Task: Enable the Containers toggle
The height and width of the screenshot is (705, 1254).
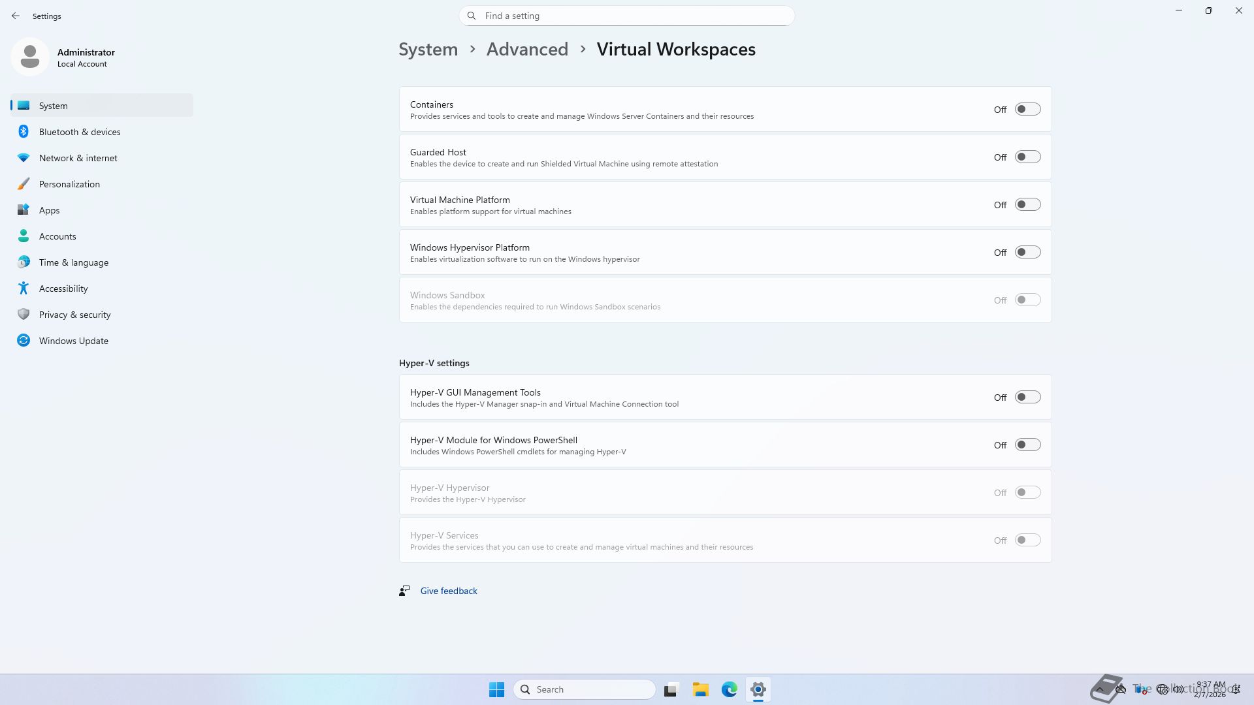Action: (1027, 110)
